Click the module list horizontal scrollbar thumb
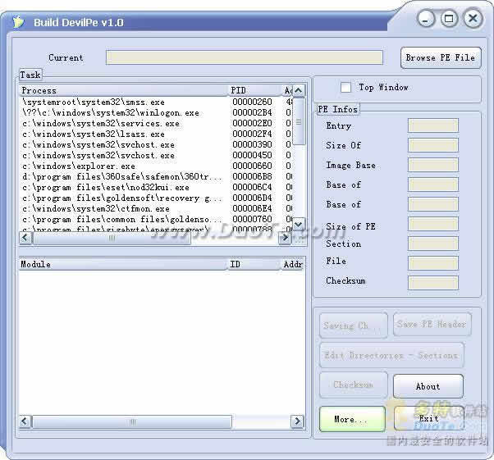 click(x=132, y=421)
